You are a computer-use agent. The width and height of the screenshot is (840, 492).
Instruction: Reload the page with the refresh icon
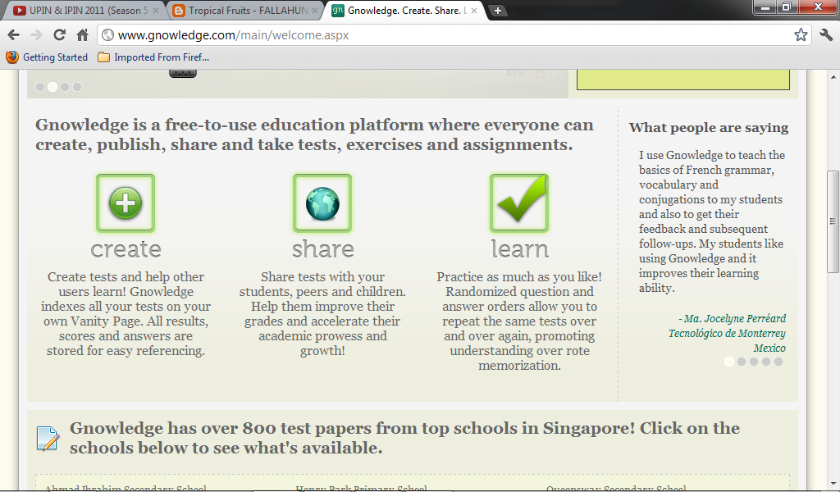tap(59, 35)
